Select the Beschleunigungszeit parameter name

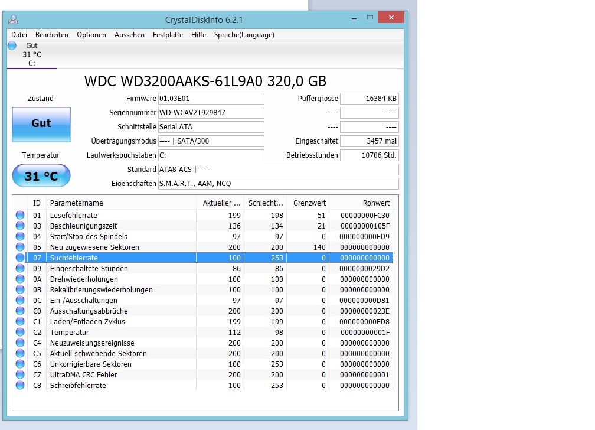tap(83, 226)
